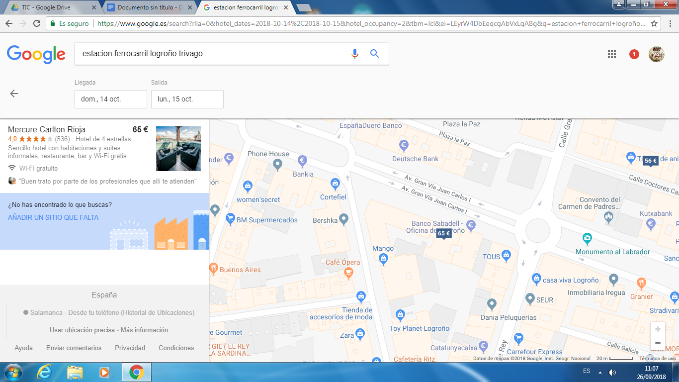The image size is (679, 382).
Task: Show hidden system tray icons
Action: pos(600,372)
